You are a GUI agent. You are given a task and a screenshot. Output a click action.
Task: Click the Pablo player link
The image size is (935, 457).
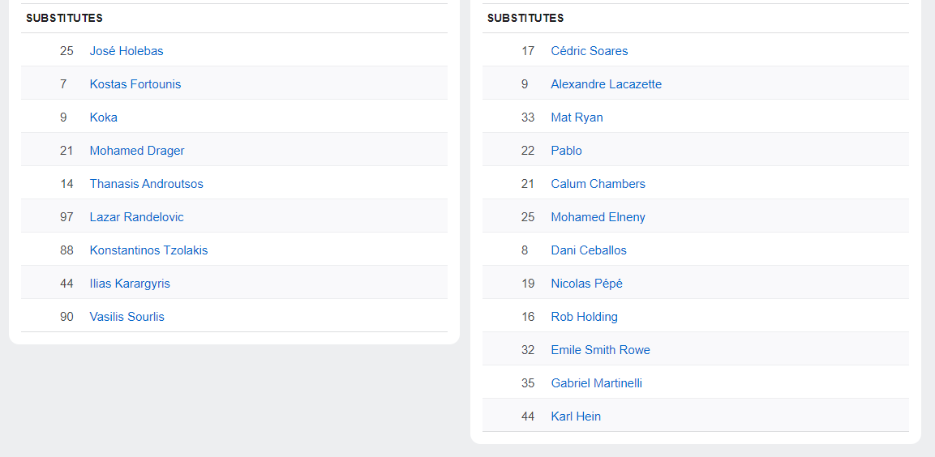(567, 151)
